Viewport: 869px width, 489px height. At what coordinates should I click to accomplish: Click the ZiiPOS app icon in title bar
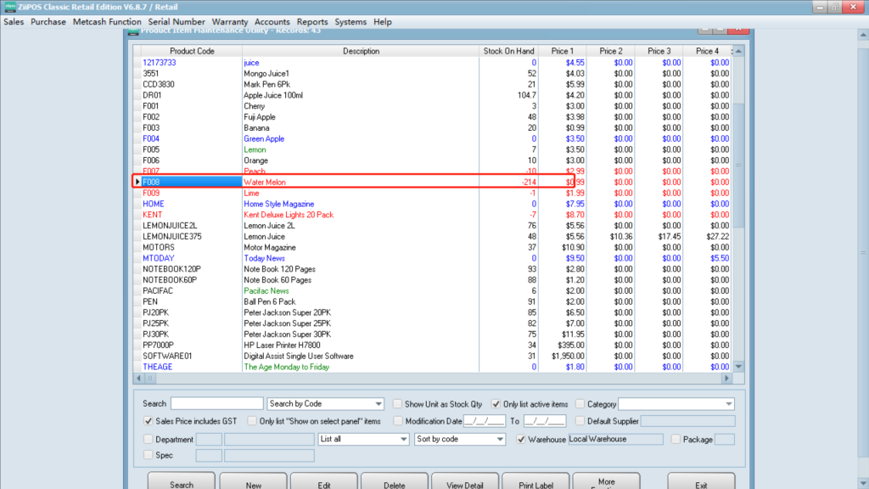(x=10, y=7)
